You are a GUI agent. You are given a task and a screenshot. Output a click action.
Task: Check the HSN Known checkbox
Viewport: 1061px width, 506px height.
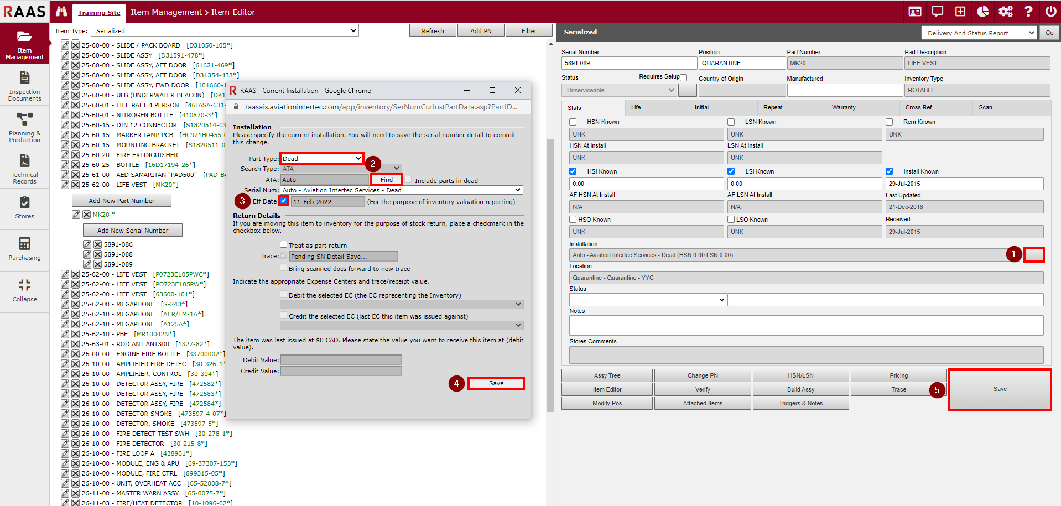(x=573, y=122)
